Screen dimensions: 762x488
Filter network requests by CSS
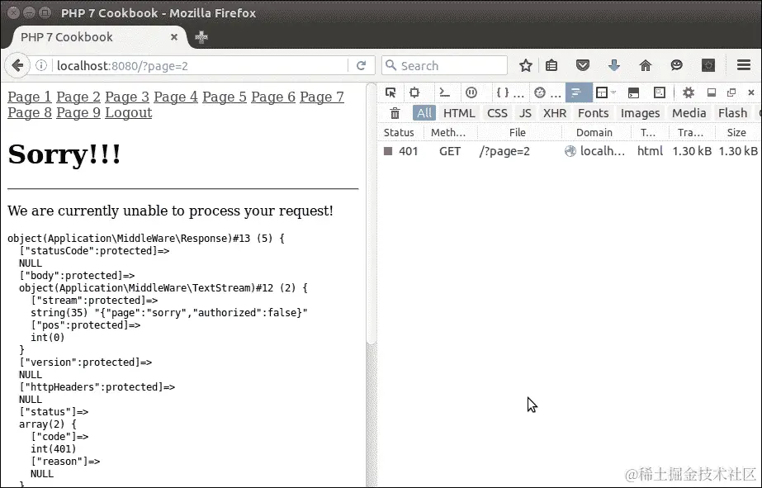click(x=497, y=113)
